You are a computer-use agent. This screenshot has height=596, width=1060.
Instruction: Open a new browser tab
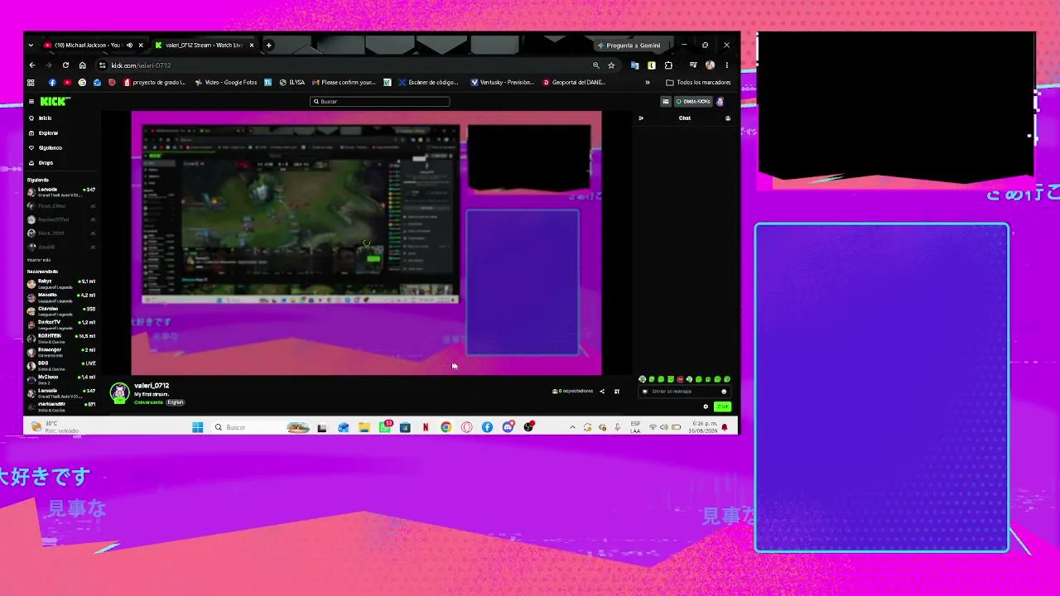click(268, 46)
